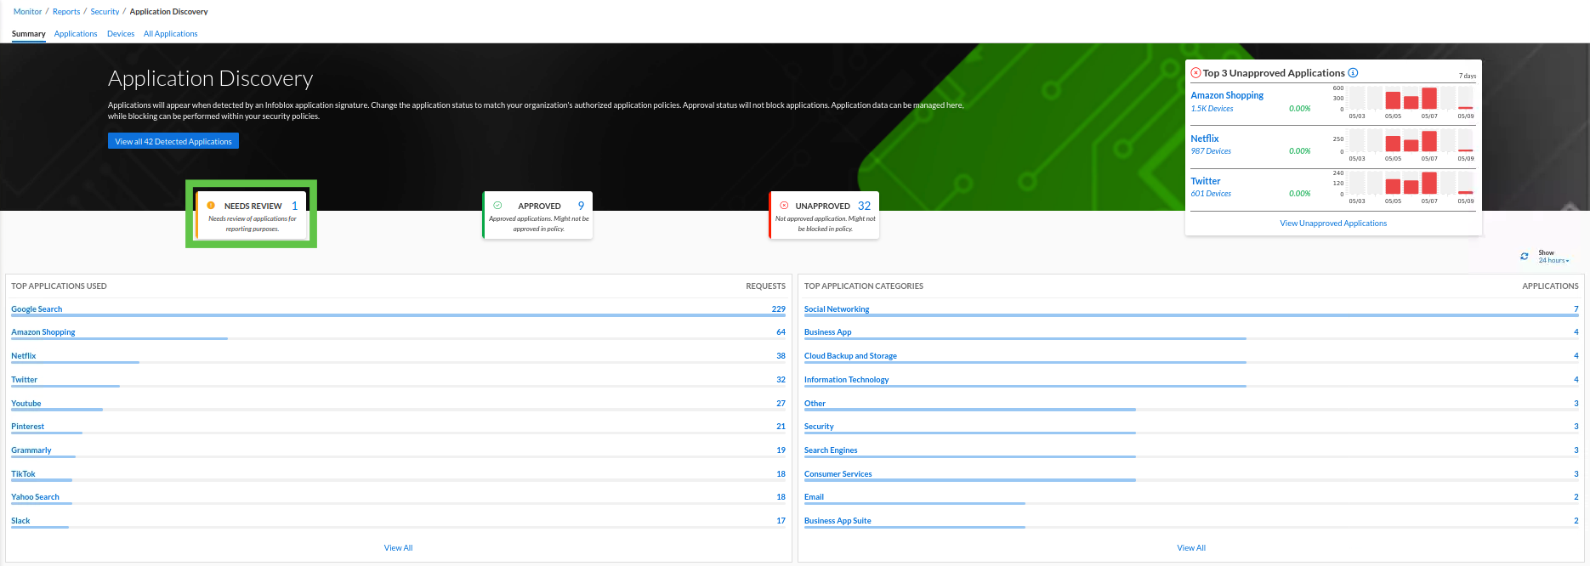The image size is (1590, 566).
Task: Go to Security in the breadcrumb
Action: (x=105, y=12)
